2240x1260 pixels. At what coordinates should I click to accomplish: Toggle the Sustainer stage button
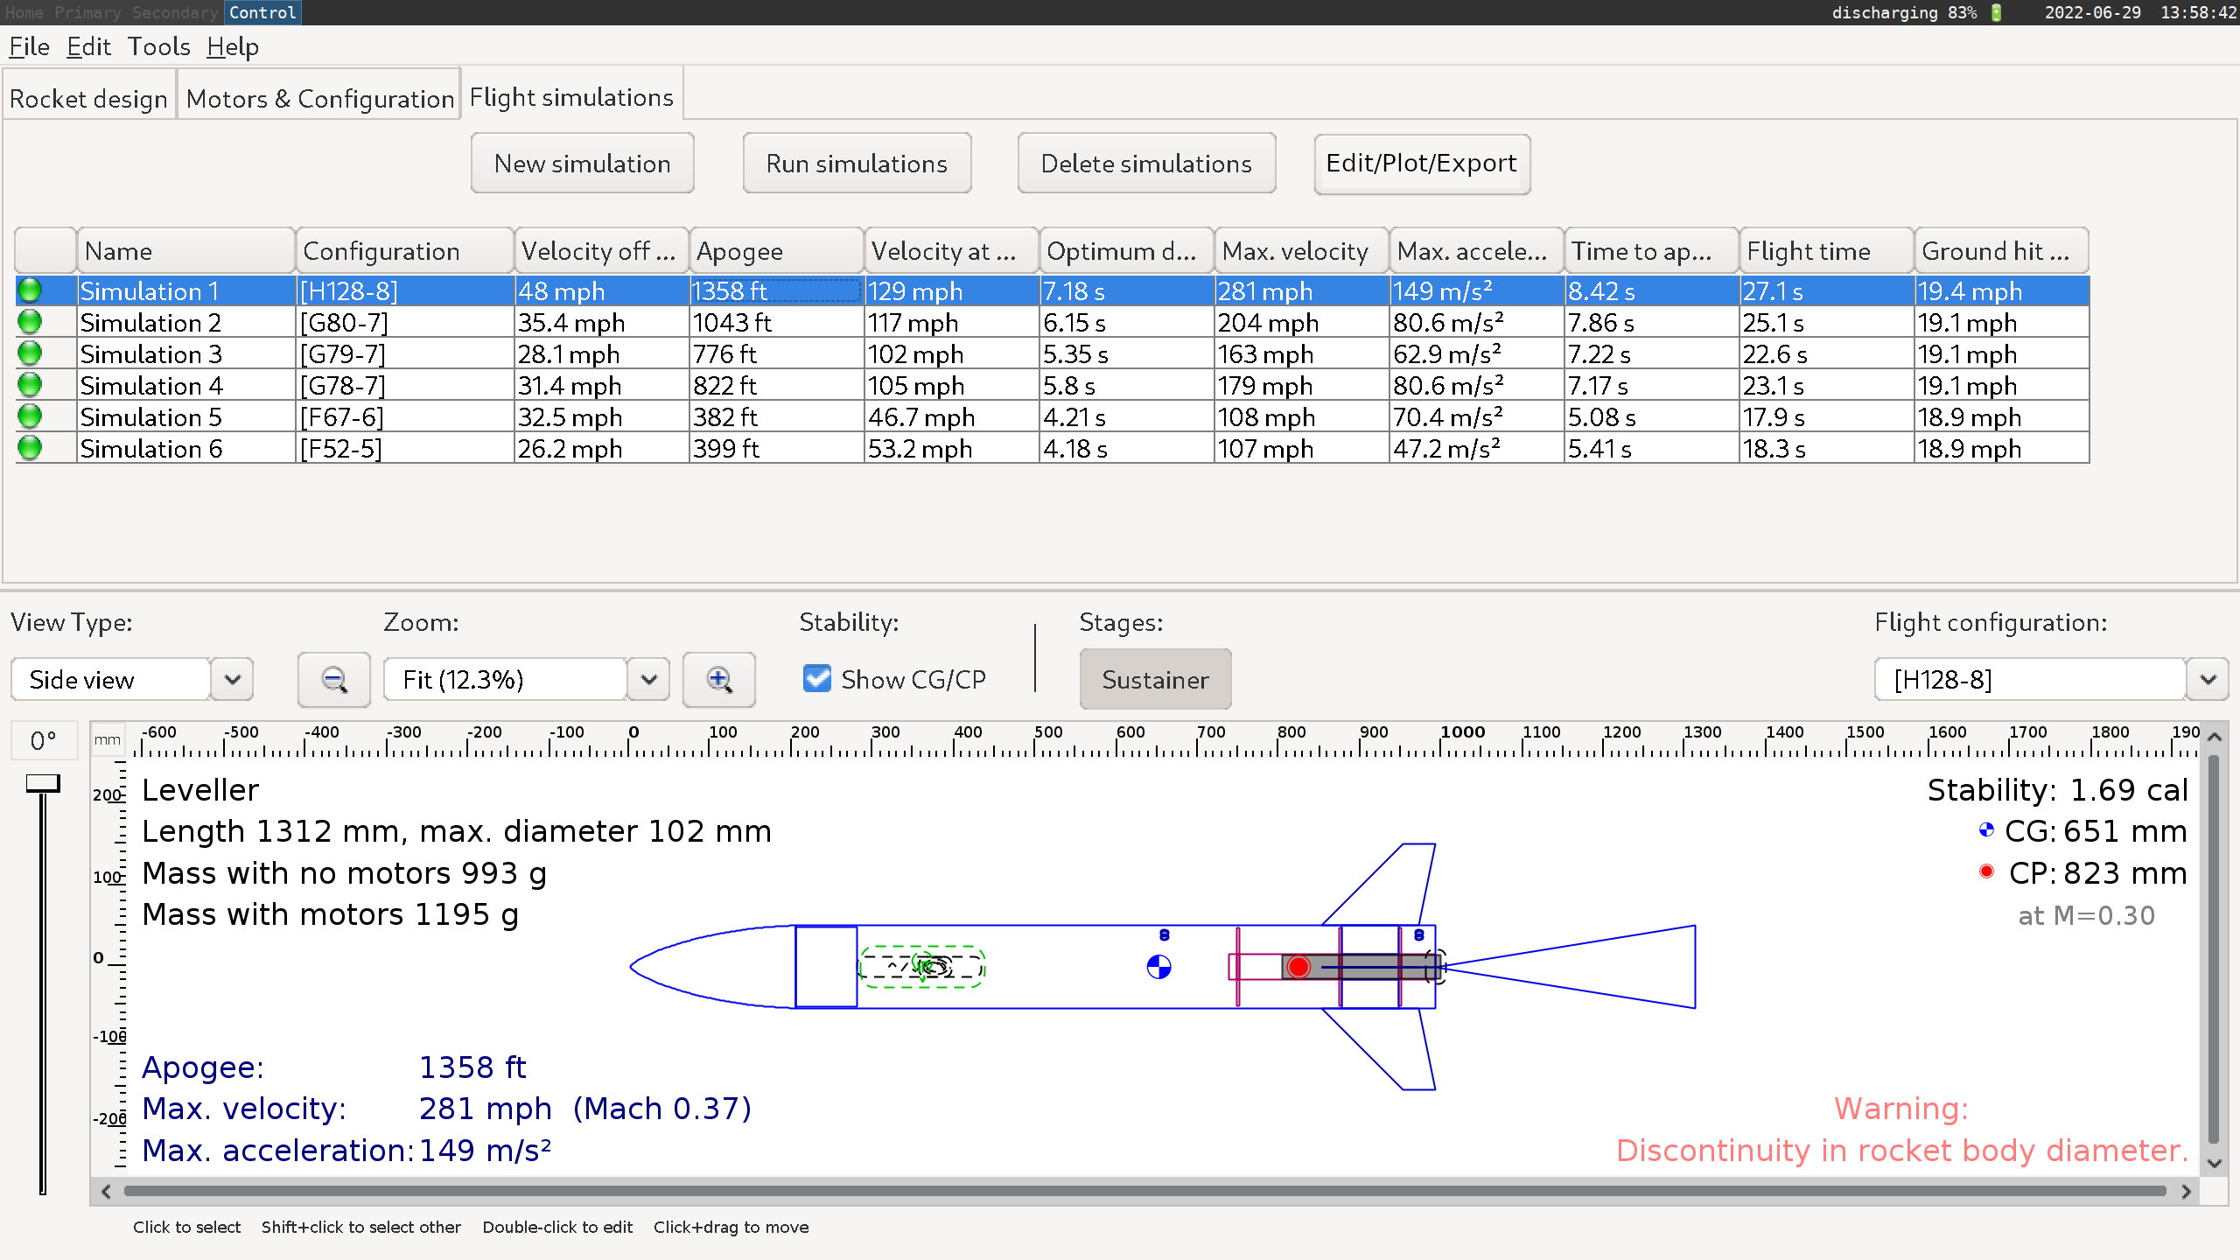pyautogui.click(x=1155, y=679)
